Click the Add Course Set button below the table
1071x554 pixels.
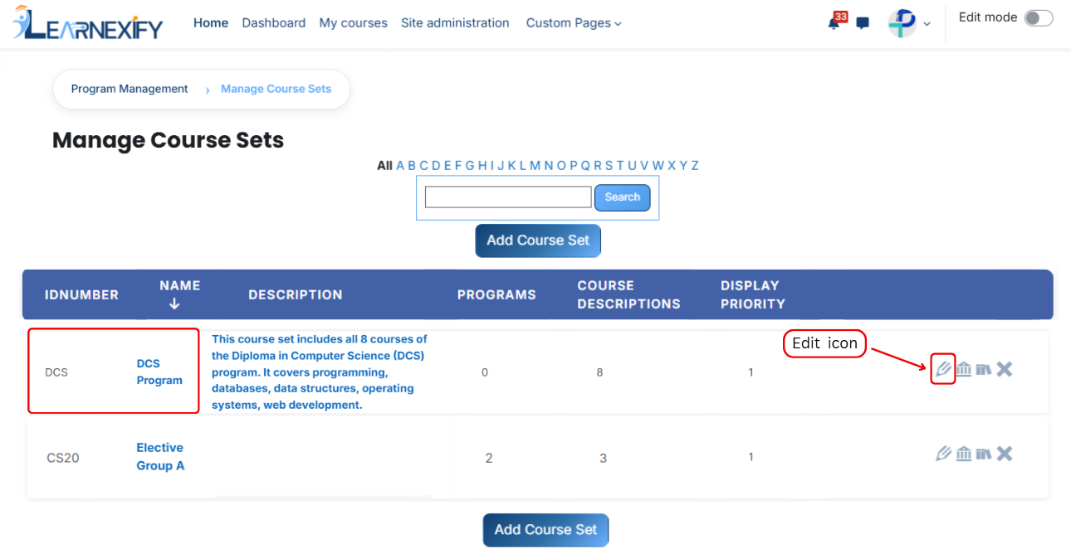tap(545, 530)
